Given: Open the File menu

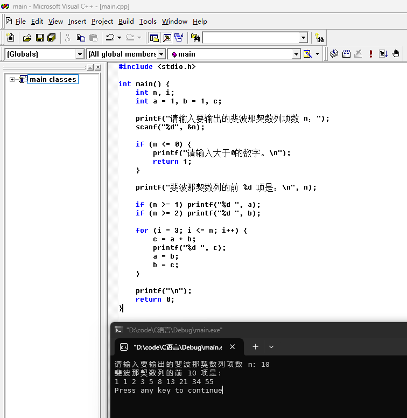Looking at the screenshot, I should coord(20,22).
